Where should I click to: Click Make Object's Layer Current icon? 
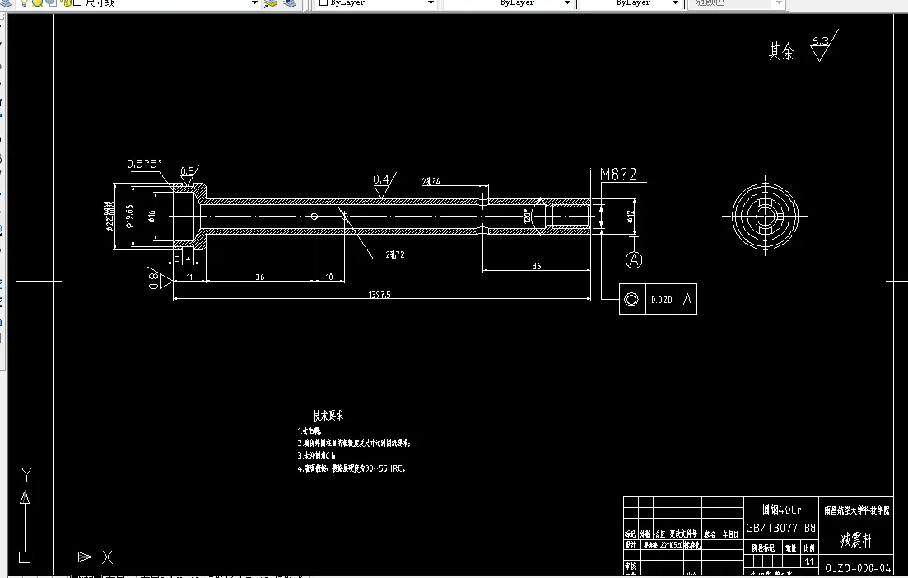(x=271, y=3)
